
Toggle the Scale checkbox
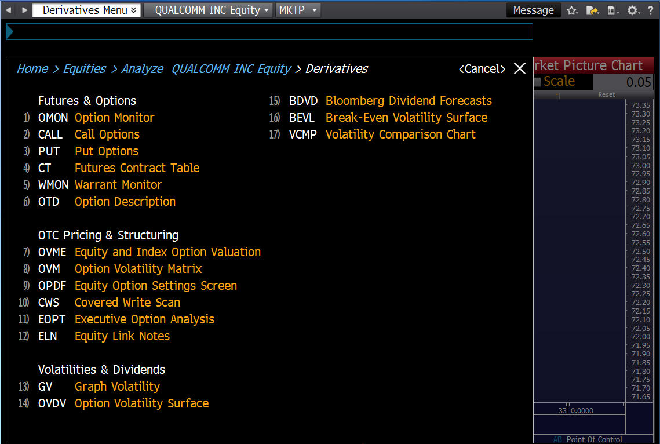(538, 82)
